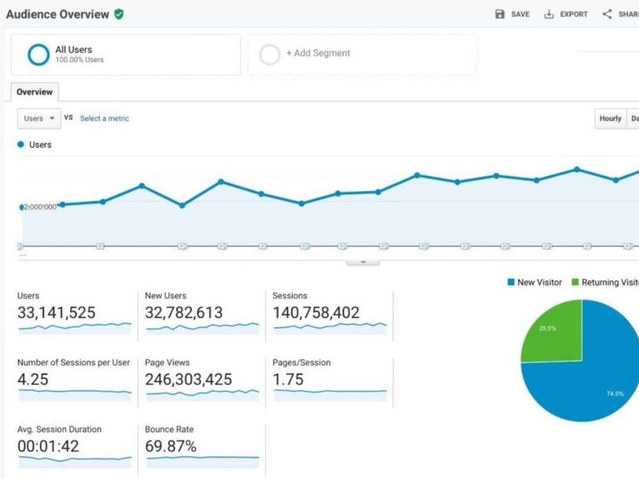Image resolution: width=639 pixels, height=479 pixels.
Task: Click 'Select a metric' link
Action: click(x=104, y=119)
